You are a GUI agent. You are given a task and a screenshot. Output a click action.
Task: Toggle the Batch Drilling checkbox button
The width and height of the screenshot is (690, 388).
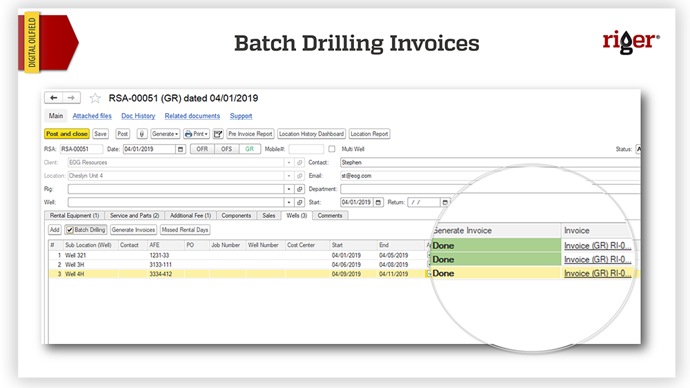point(86,229)
